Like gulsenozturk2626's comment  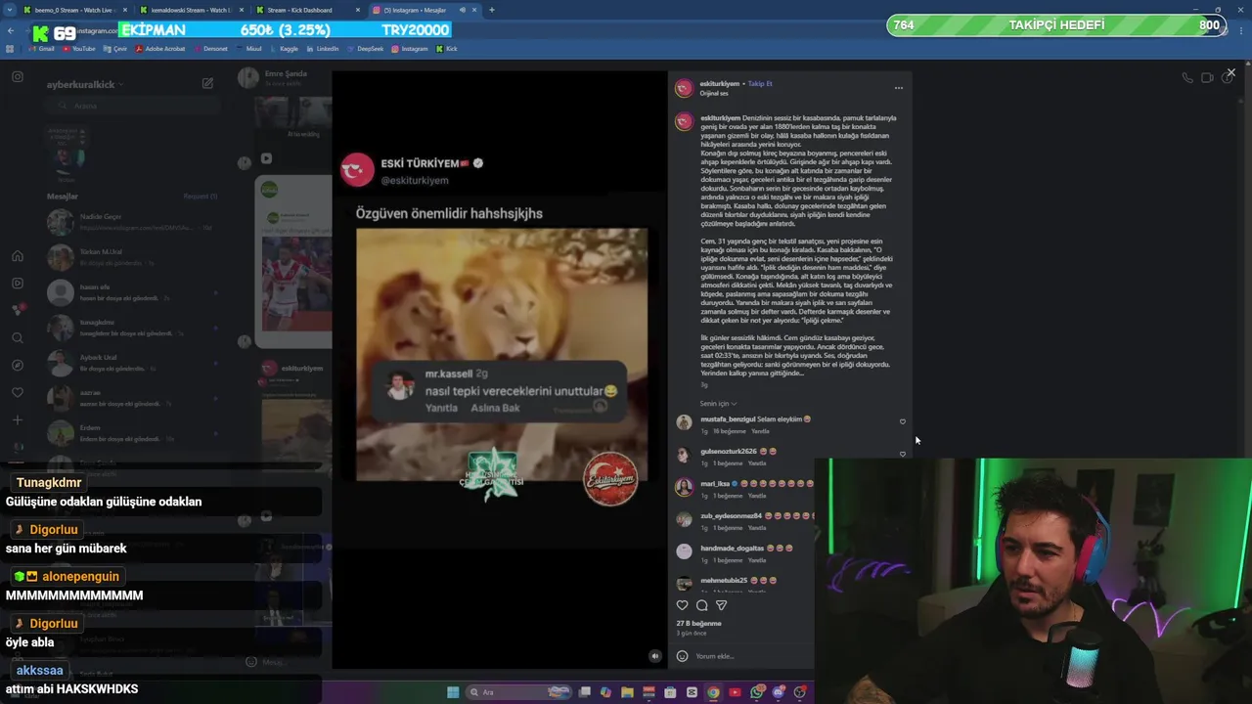click(902, 455)
